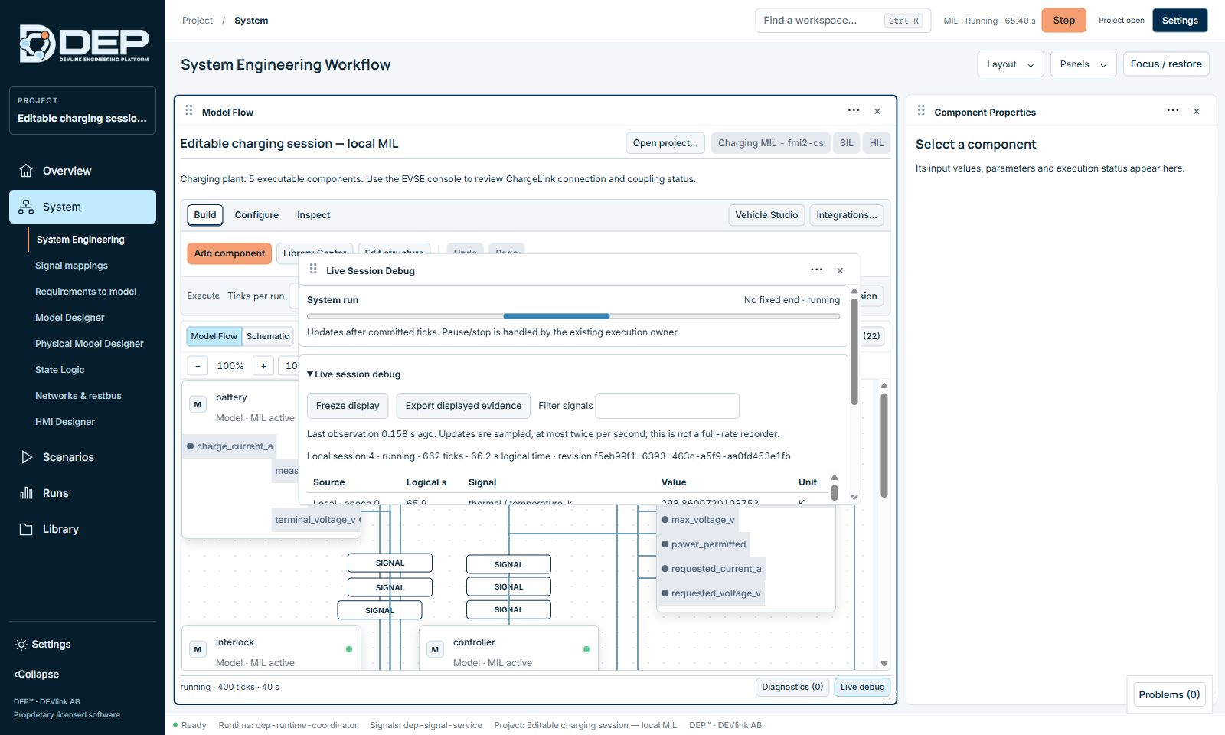Open Signal mappings in sidebar
Viewport: 1225px width, 735px height.
(71, 266)
